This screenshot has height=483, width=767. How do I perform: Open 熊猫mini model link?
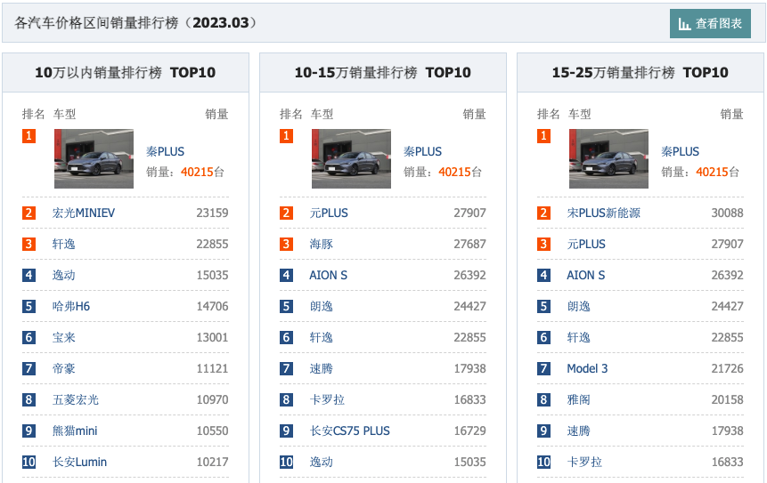(x=75, y=431)
